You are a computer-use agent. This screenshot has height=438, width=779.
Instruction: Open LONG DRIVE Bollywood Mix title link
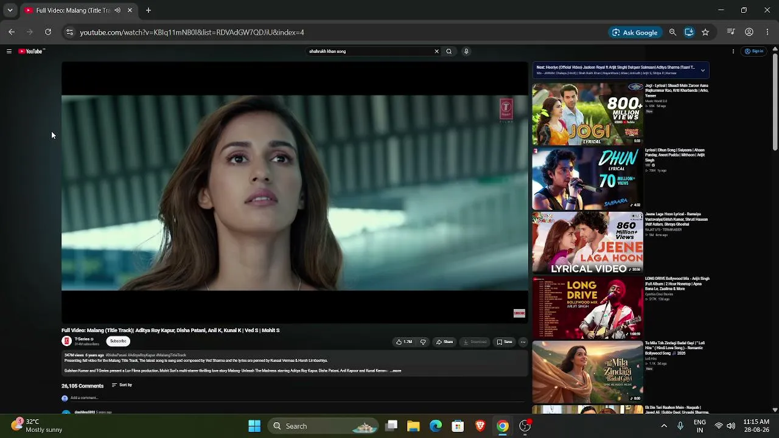tap(677, 283)
